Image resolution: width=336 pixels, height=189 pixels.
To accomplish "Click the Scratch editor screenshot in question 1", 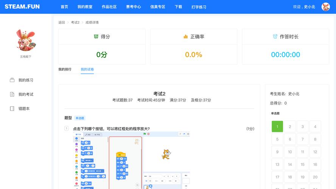I will click(x=131, y=160).
